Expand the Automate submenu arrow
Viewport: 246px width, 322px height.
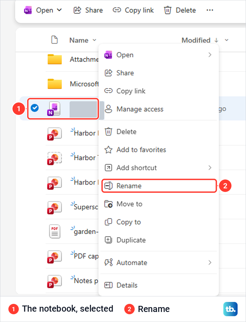click(x=210, y=263)
